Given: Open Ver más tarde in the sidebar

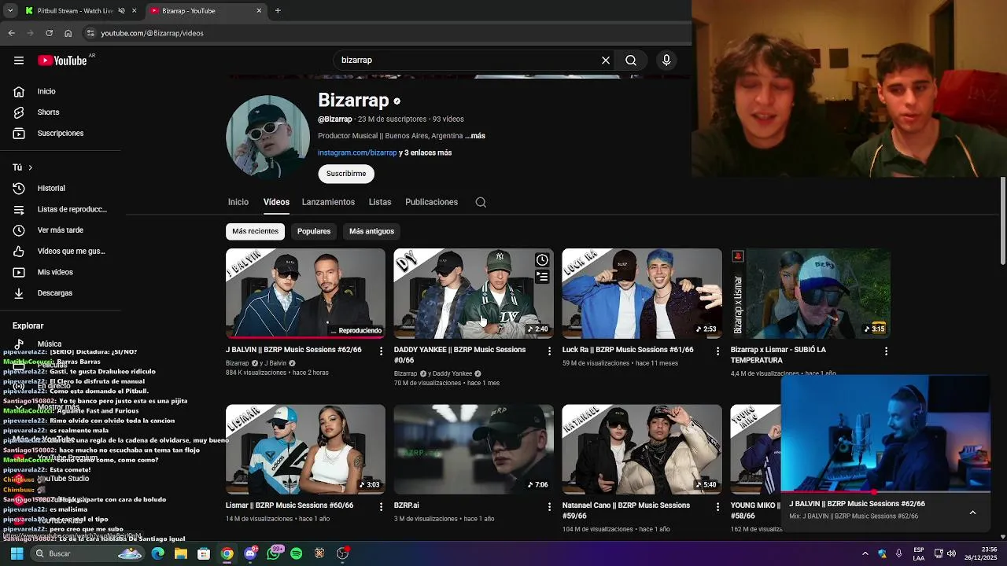Looking at the screenshot, I should pyautogui.click(x=61, y=230).
